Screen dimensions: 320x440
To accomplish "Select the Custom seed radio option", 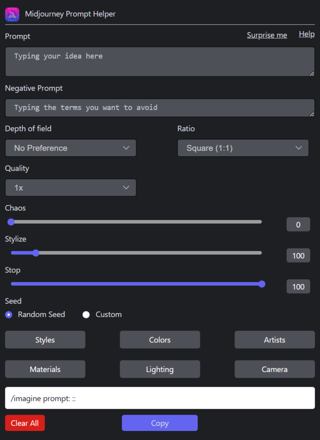I will click(x=86, y=315).
